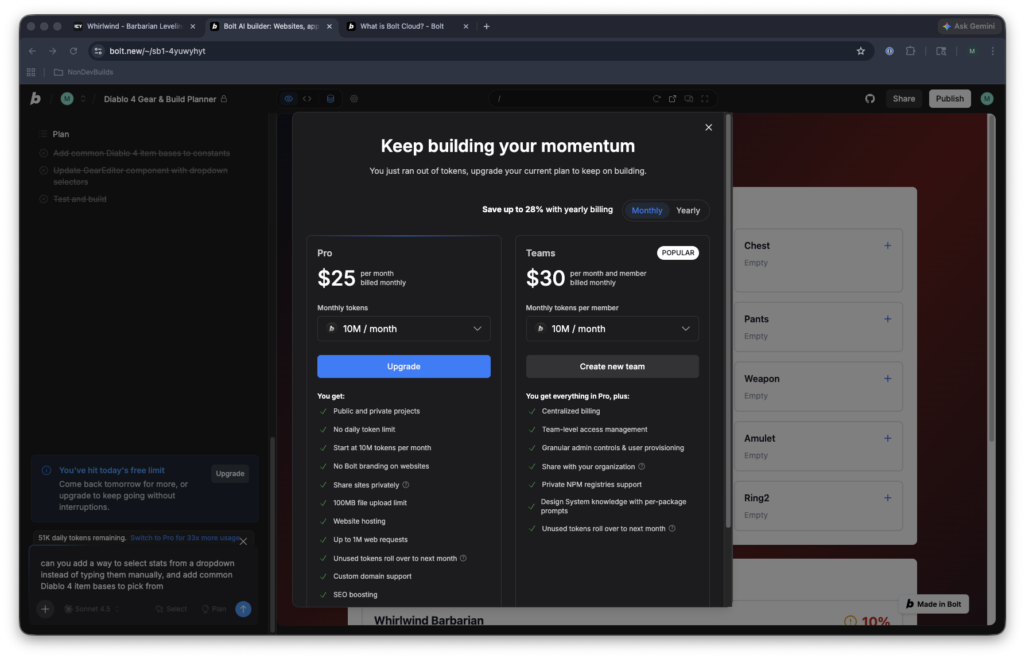Image resolution: width=1025 pixels, height=659 pixels.
Task: Open project settings with the gear icon
Action: coord(354,99)
